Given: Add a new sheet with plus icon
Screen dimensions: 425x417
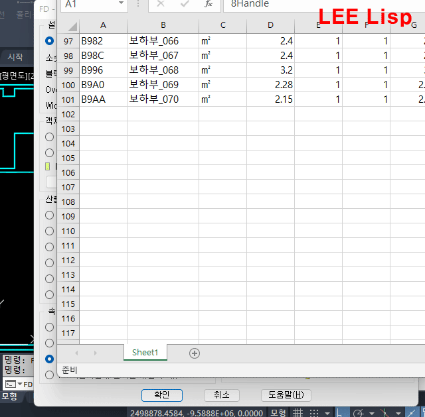Looking at the screenshot, I should (x=195, y=353).
